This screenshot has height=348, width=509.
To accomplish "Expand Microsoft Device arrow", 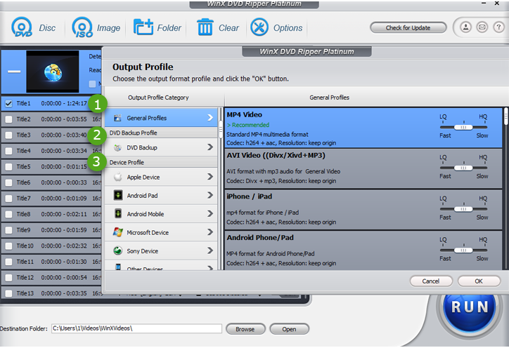I will point(210,232).
